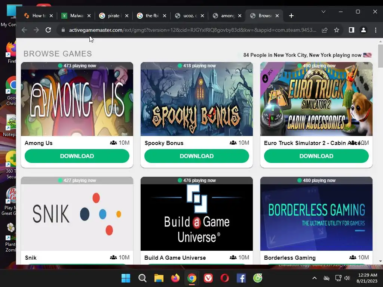Click Chrome icon in the taskbar
The width and height of the screenshot is (383, 287).
(192, 278)
